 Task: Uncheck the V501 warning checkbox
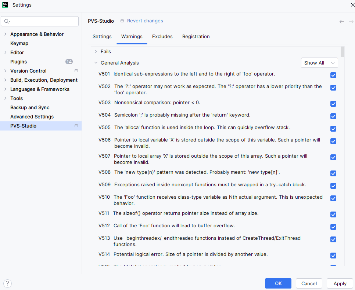click(333, 75)
